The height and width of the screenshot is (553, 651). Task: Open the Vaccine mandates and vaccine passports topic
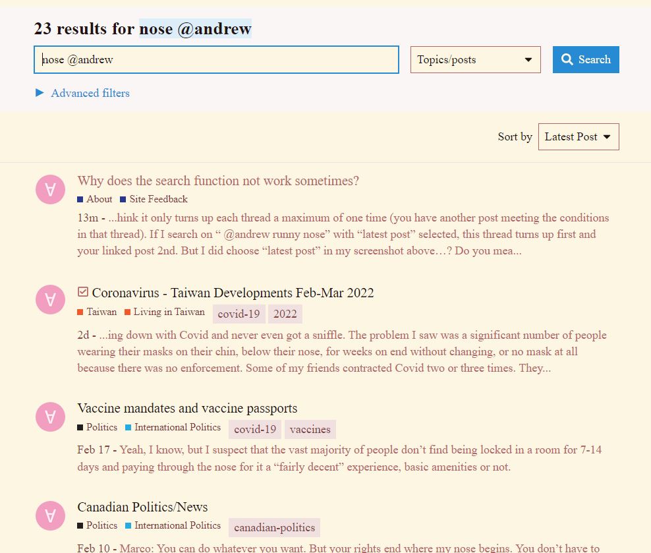pos(187,408)
